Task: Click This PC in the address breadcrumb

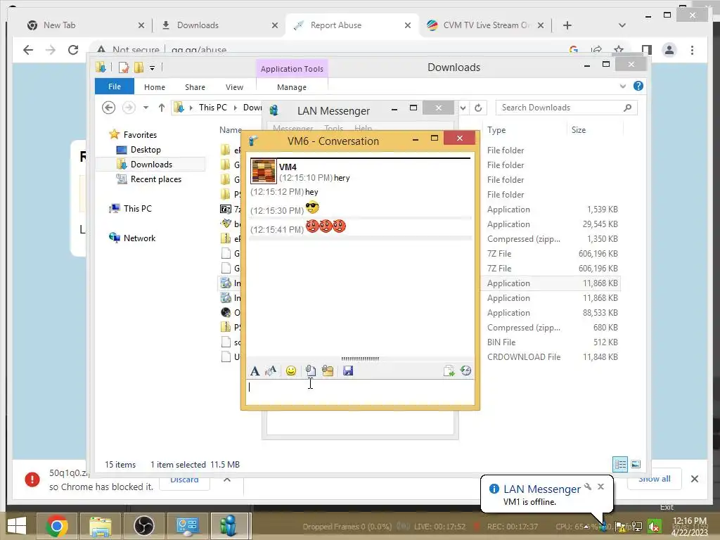Action: coord(212,108)
